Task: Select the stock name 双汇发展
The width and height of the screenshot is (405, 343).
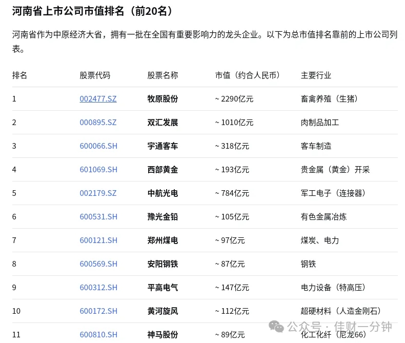Action: (163, 122)
